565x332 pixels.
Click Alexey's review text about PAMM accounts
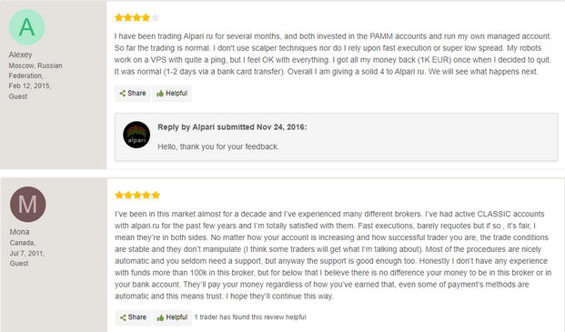[x=333, y=54]
